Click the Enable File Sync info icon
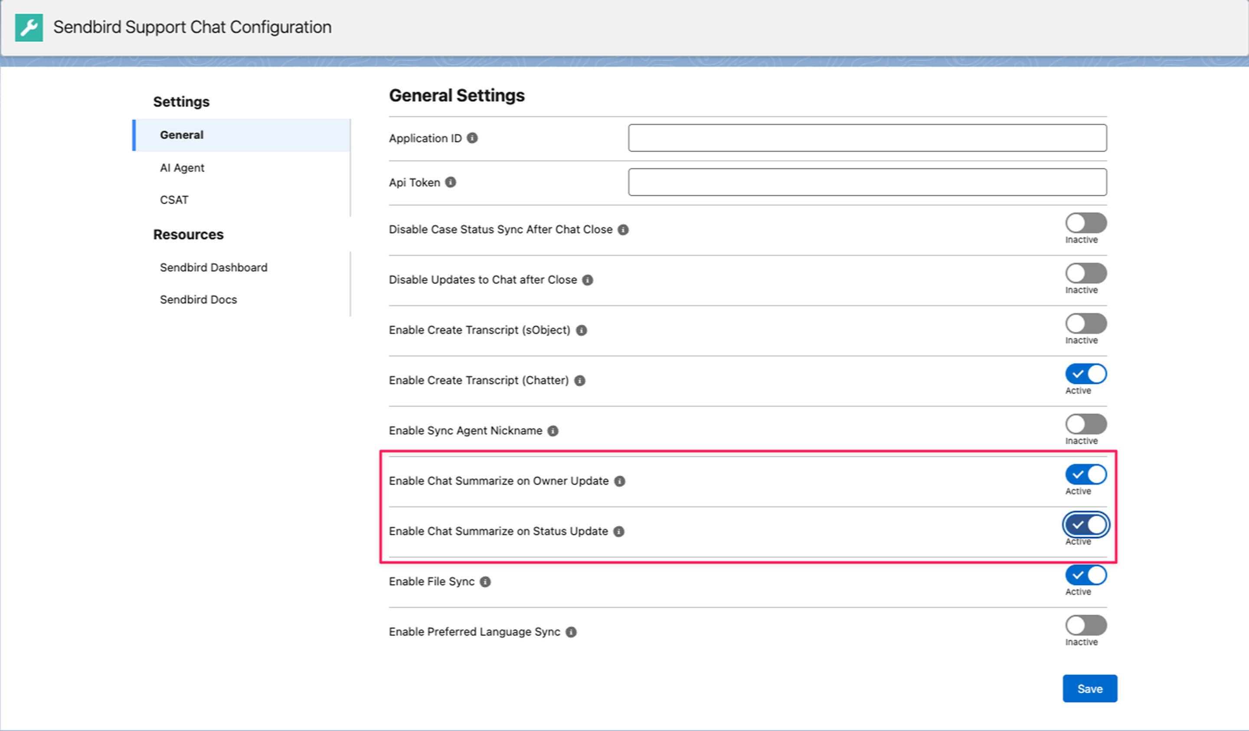 (x=485, y=582)
